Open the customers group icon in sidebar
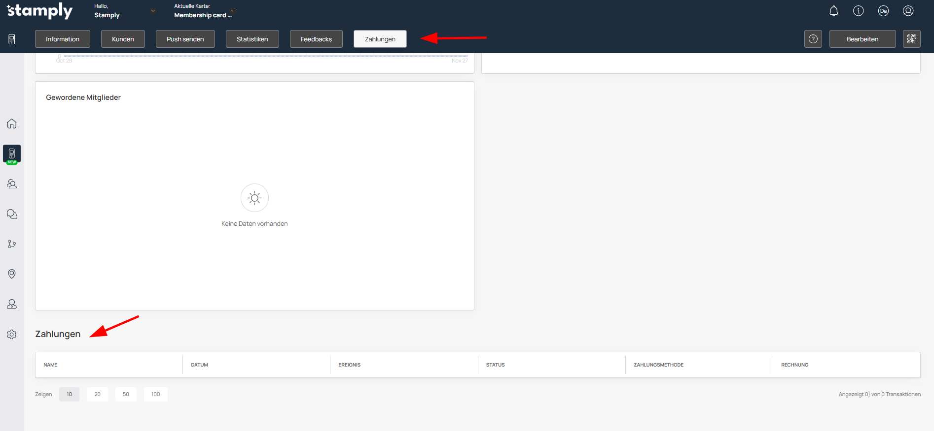Viewport: 934px width, 431px height. click(x=12, y=184)
